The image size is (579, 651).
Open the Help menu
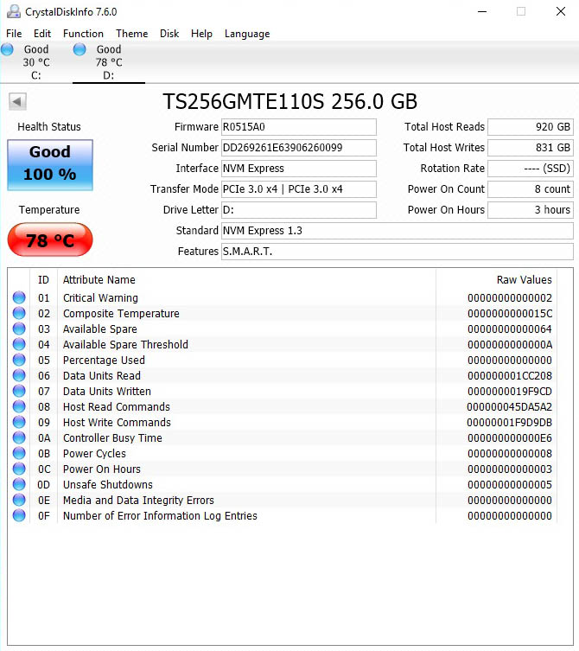201,34
